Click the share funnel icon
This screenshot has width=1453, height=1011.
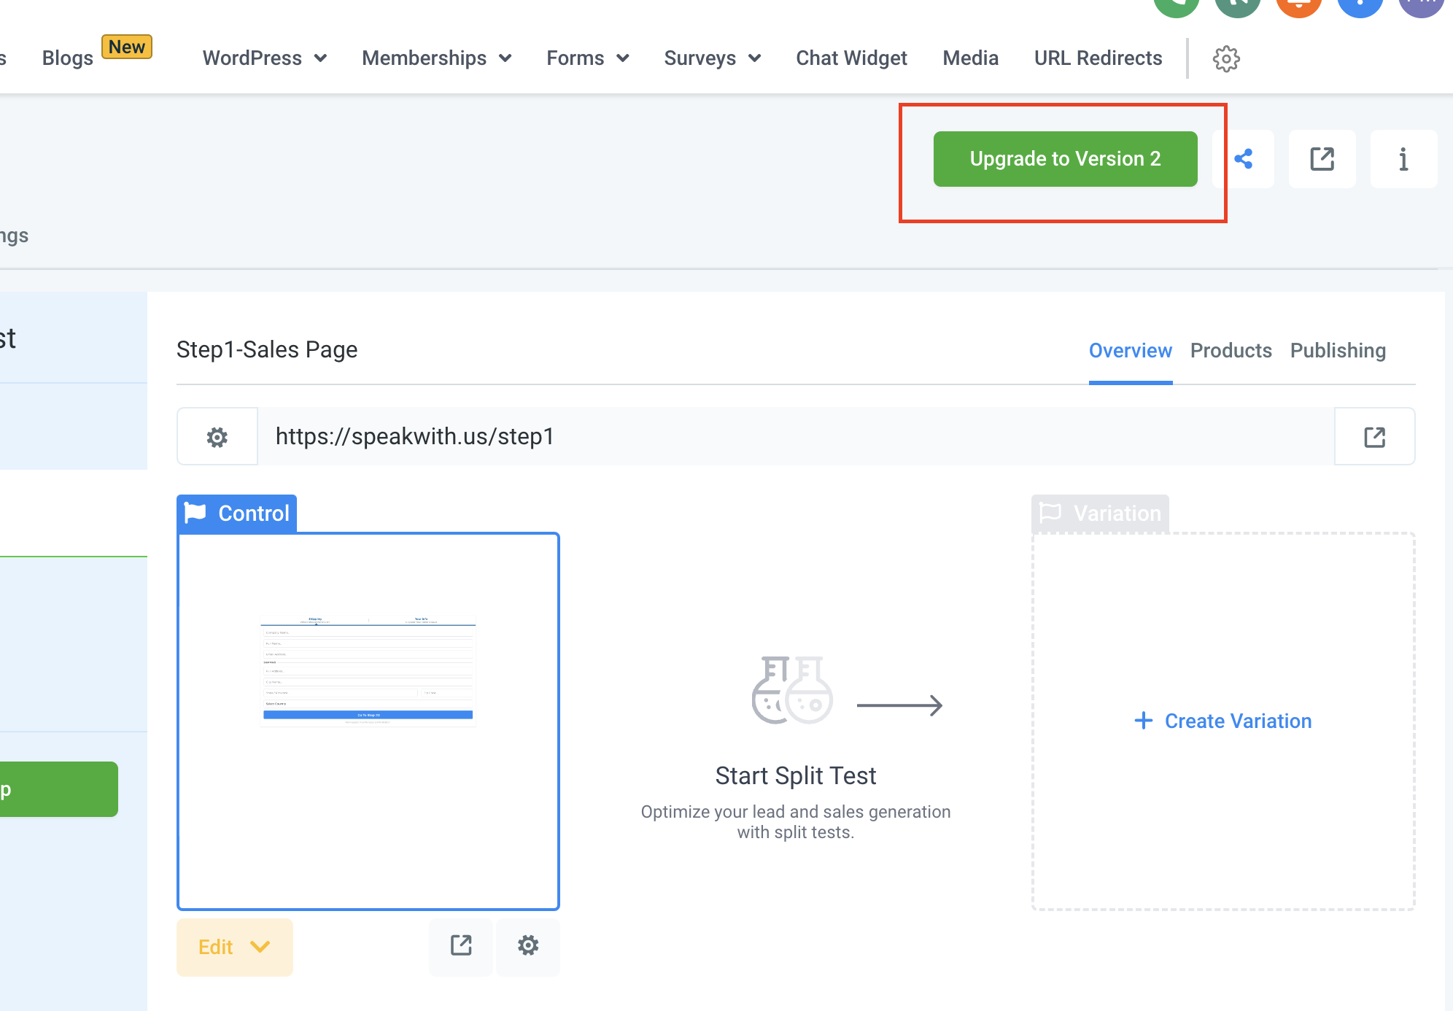coord(1244,159)
